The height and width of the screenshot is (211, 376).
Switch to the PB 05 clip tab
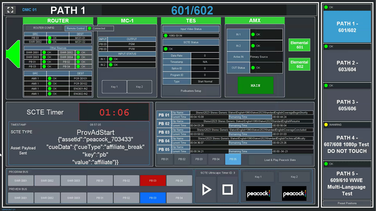tap(233, 159)
